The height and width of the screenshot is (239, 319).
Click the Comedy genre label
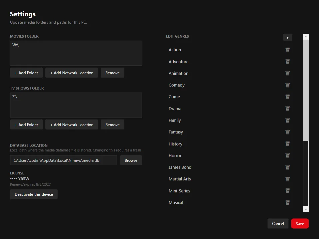pos(177,85)
